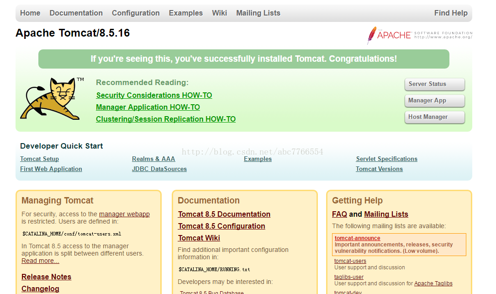496x294 pixels.
Task: Open the tomcat-users mailing list link
Action: coord(350,261)
